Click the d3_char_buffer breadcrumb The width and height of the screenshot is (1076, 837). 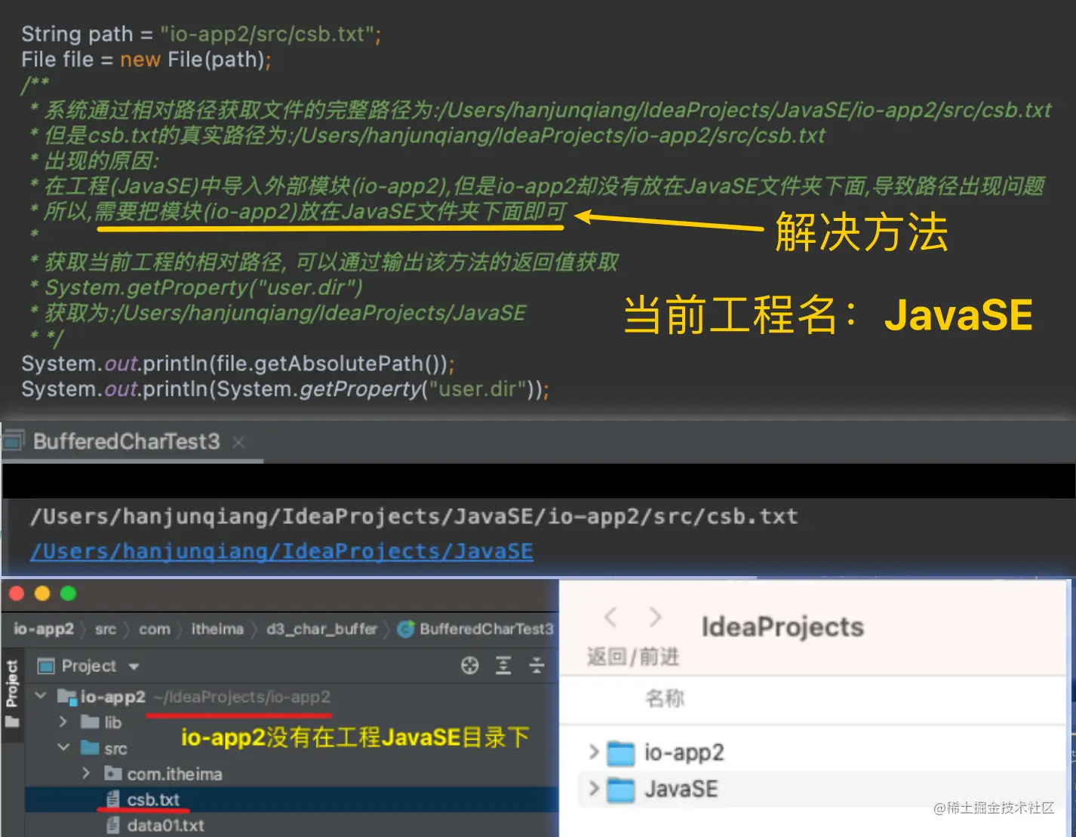[321, 629]
